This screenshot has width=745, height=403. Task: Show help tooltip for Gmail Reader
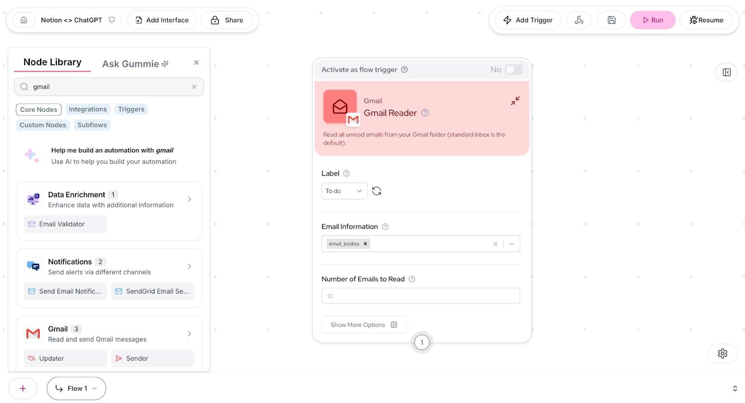click(425, 113)
